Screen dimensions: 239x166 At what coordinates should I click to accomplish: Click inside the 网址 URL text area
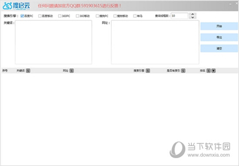[155, 42]
